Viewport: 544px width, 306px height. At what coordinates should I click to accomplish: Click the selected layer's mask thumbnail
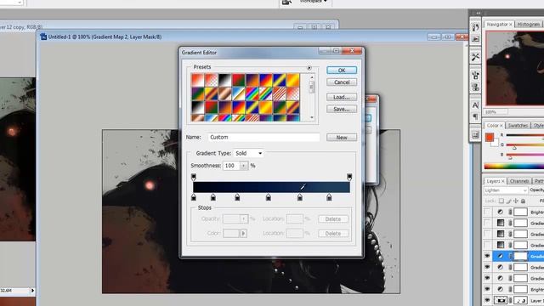[520, 256]
